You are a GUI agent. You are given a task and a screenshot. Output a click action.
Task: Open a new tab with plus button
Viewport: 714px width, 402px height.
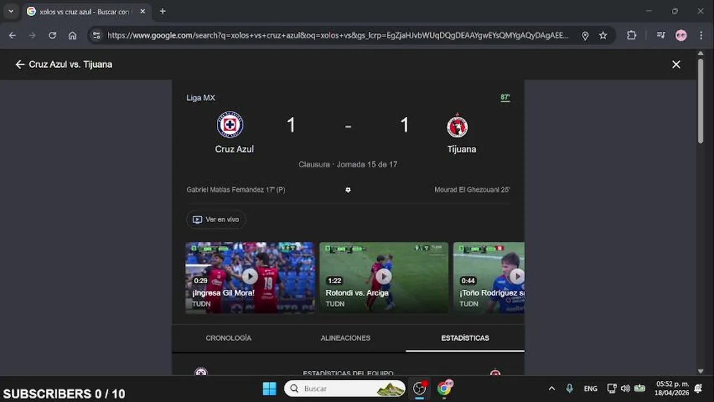tap(163, 11)
